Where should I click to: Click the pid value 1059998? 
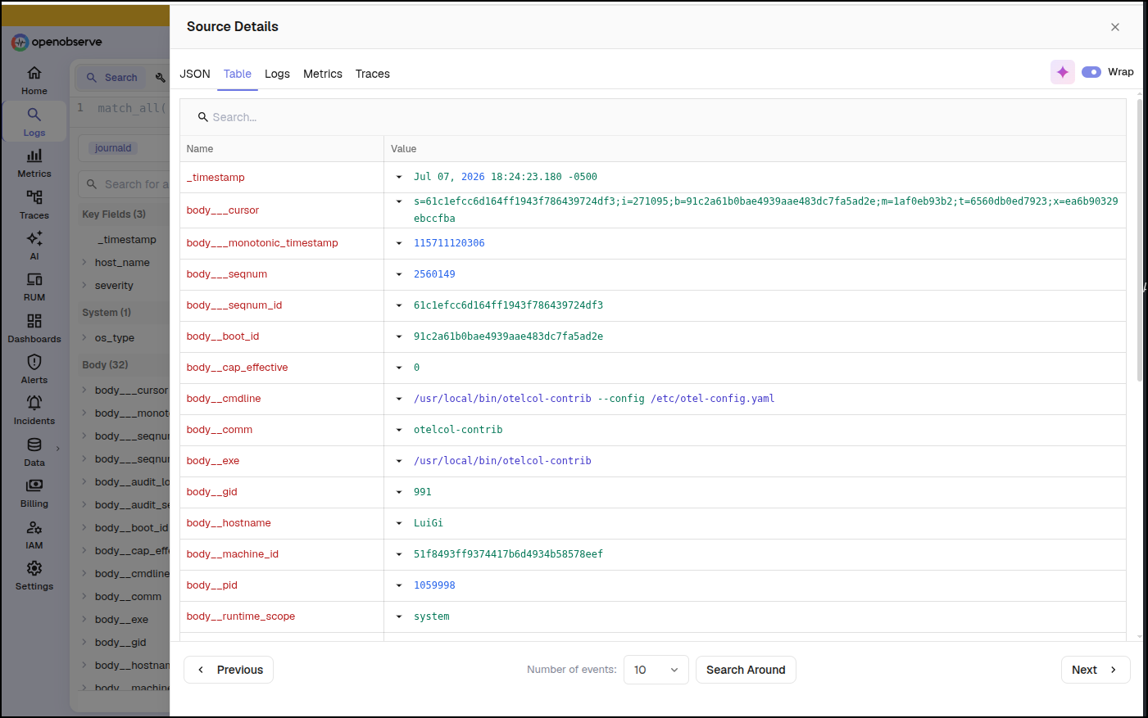[434, 585]
